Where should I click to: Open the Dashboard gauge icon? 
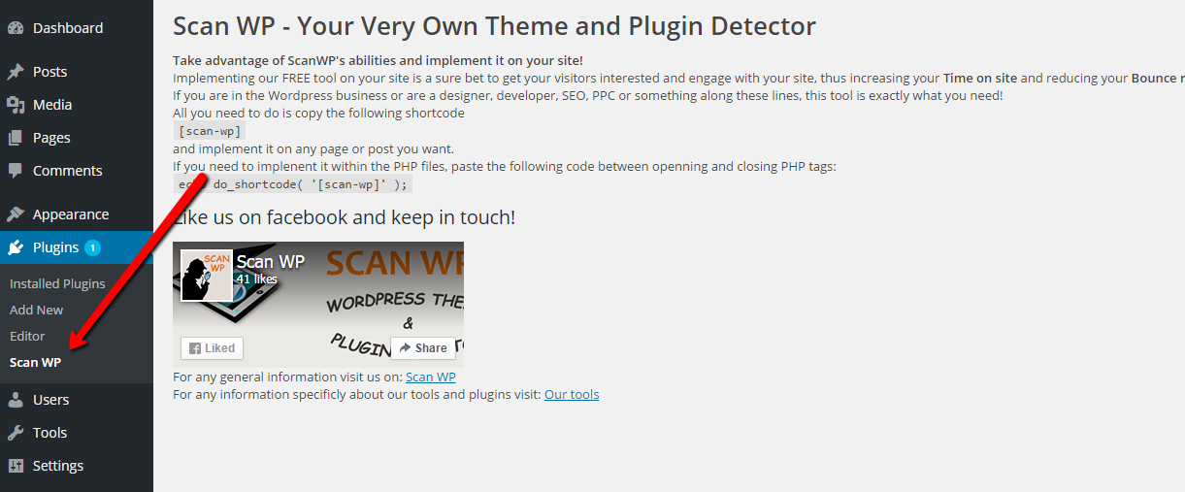(16, 28)
